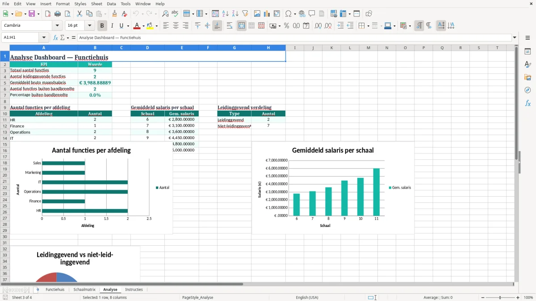Click PageStyle_Analyse in the status bar
The width and height of the screenshot is (536, 301).
[197, 297]
